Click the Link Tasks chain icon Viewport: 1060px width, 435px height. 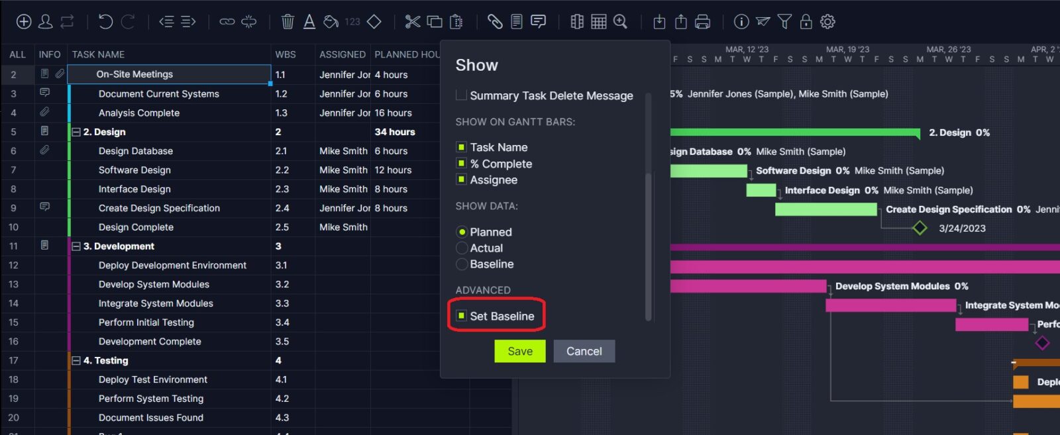click(x=227, y=22)
